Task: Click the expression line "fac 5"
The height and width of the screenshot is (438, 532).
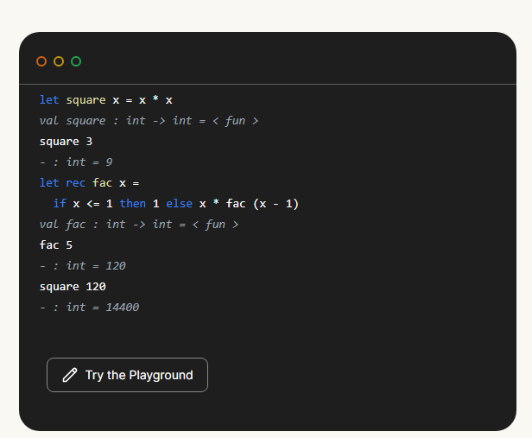Action: click(x=56, y=245)
